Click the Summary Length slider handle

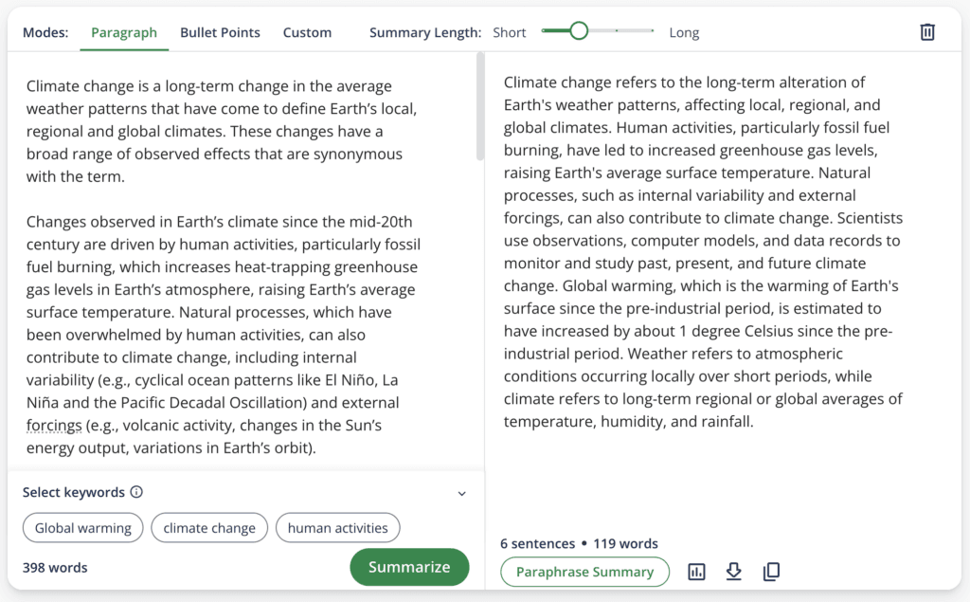[x=579, y=30]
